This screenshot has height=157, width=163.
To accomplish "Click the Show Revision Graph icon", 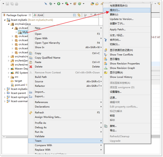I will 106,68.
